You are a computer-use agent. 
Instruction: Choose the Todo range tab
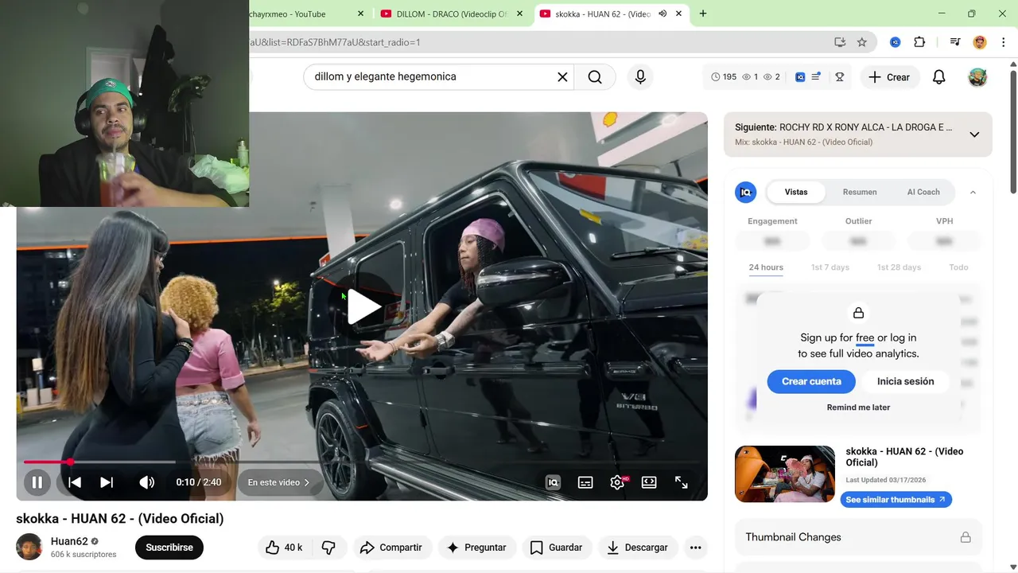click(x=958, y=267)
